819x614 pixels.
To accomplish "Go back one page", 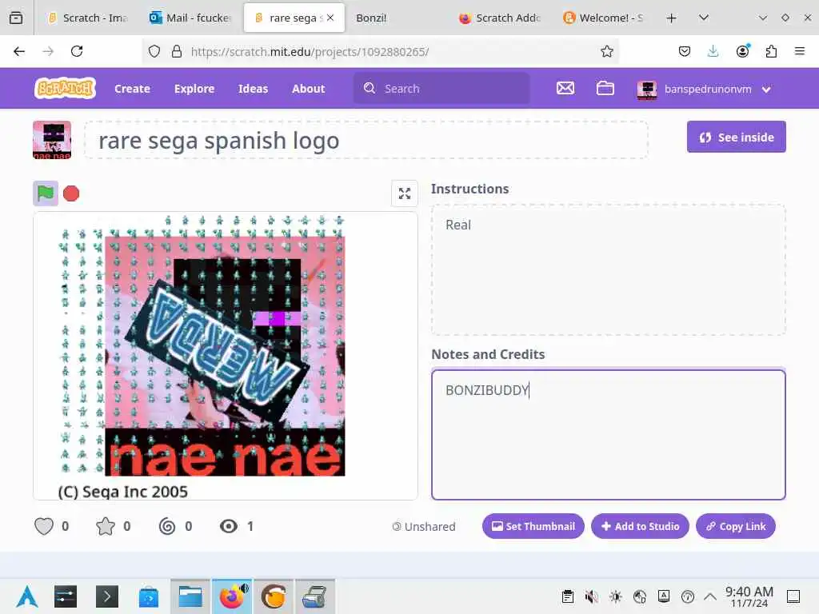I will [19, 51].
